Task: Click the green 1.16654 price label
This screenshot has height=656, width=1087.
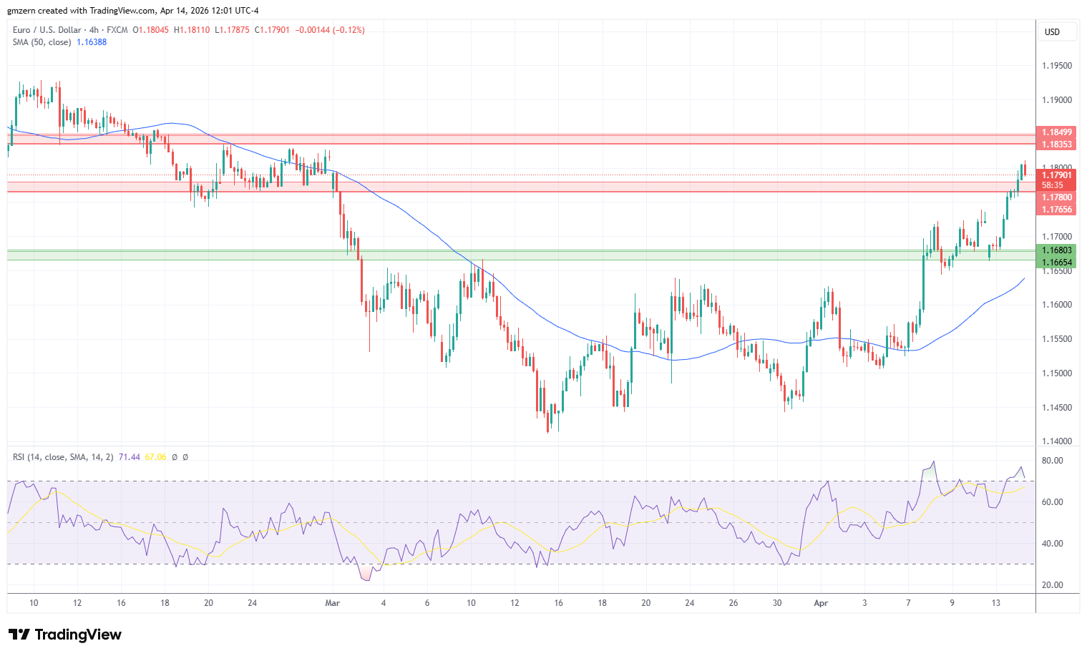Action: [1056, 263]
